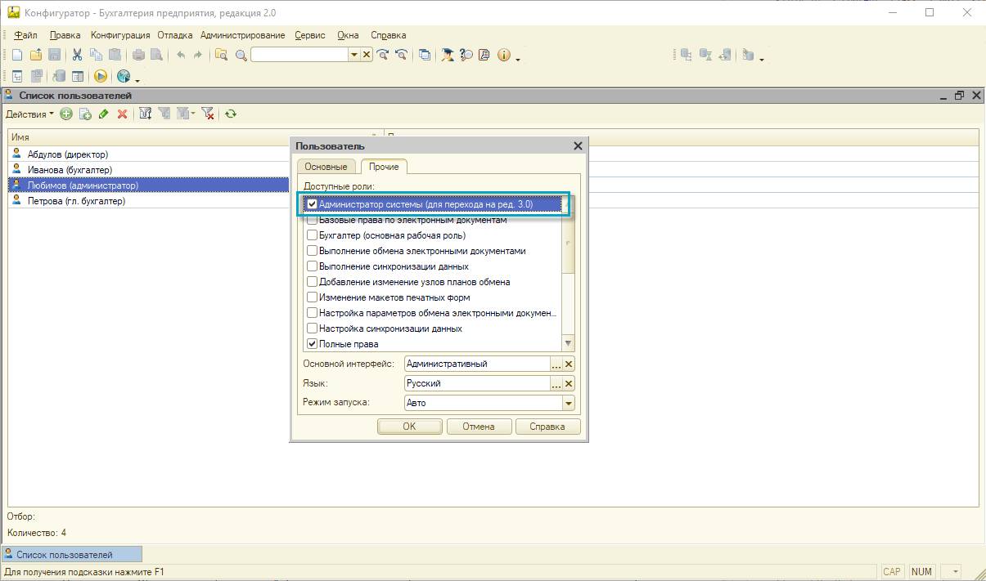The image size is (986, 581).
Task: Click the add user green plus icon
Action: point(66,114)
